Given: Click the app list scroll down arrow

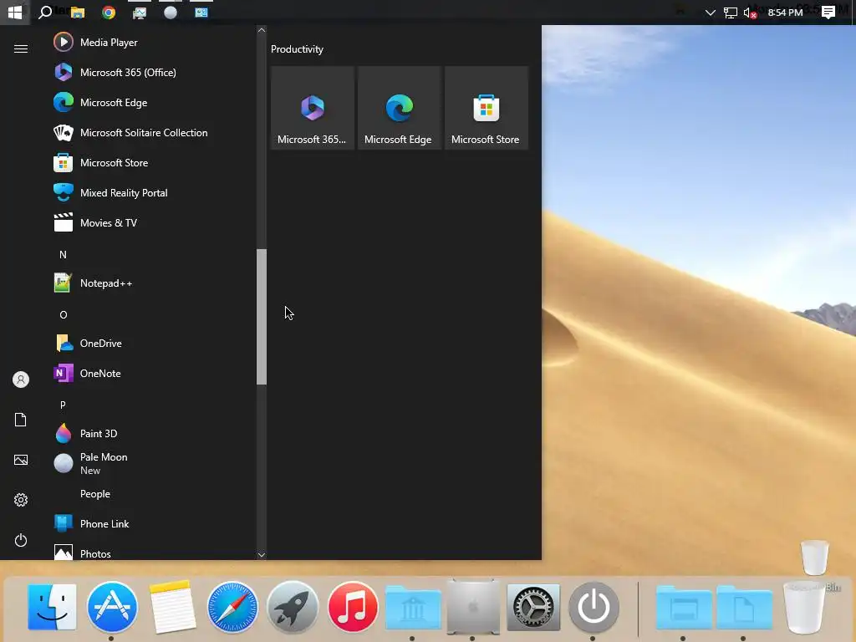Looking at the screenshot, I should [x=262, y=555].
